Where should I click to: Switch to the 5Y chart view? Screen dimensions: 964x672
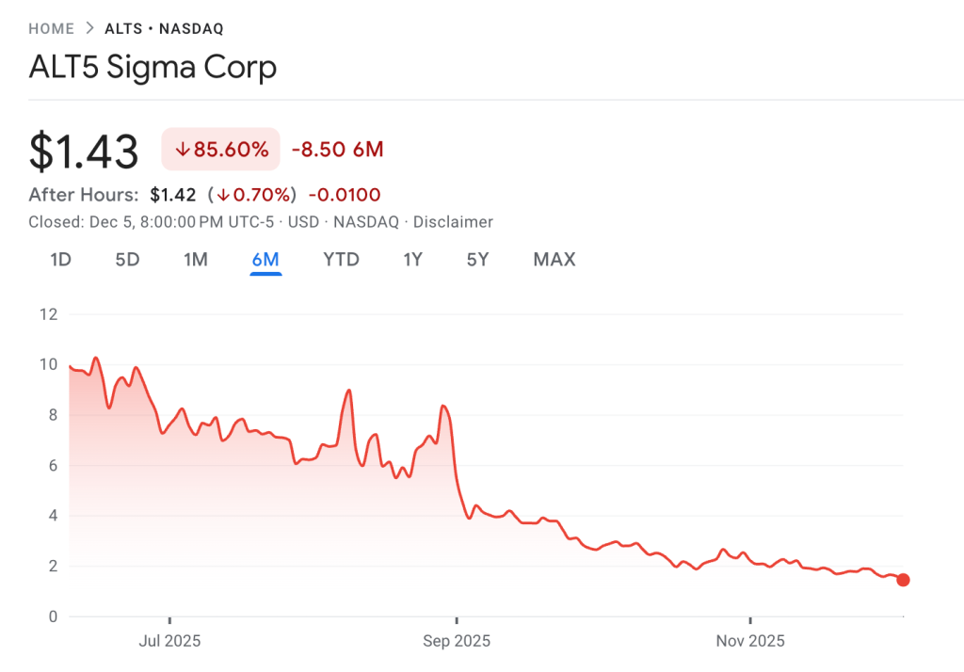click(477, 260)
